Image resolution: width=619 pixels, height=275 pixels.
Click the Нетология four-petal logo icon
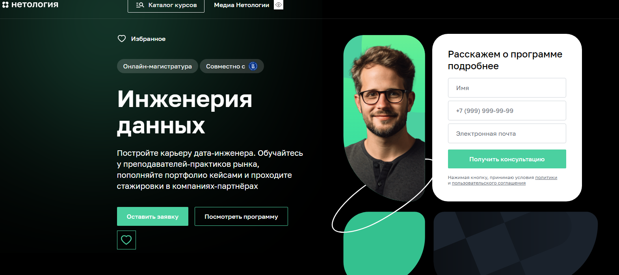5,5
